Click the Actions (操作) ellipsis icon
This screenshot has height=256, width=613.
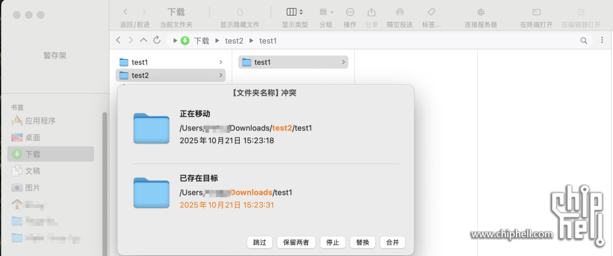pos(350,12)
